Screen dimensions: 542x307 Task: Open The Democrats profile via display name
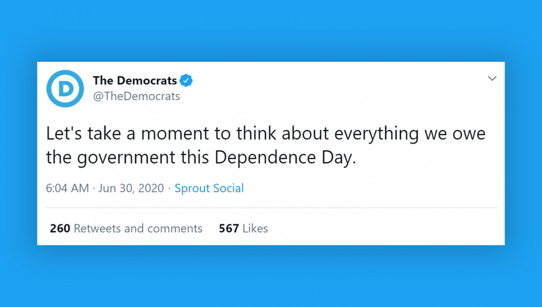(135, 81)
